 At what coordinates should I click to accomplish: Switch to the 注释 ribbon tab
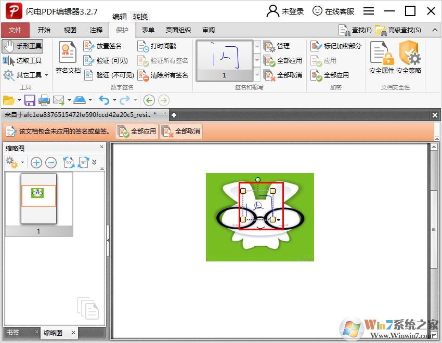(96, 30)
